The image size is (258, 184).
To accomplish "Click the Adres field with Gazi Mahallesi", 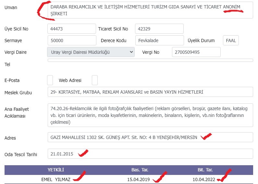I will [x=150, y=137].
